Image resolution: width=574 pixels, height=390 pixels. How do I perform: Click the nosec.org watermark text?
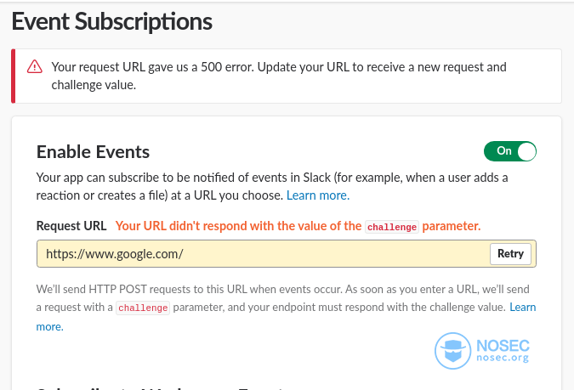[503, 358]
